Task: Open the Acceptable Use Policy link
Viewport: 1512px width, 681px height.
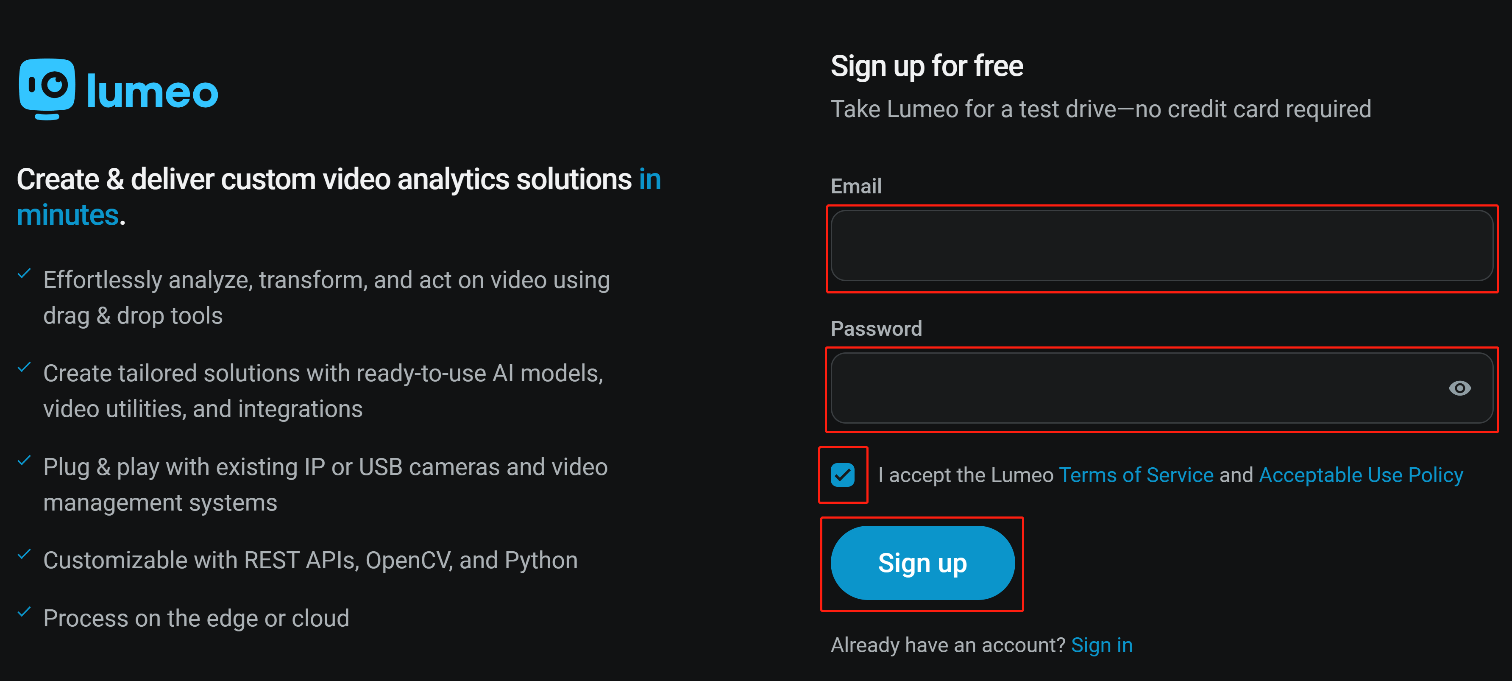Action: (x=1361, y=474)
